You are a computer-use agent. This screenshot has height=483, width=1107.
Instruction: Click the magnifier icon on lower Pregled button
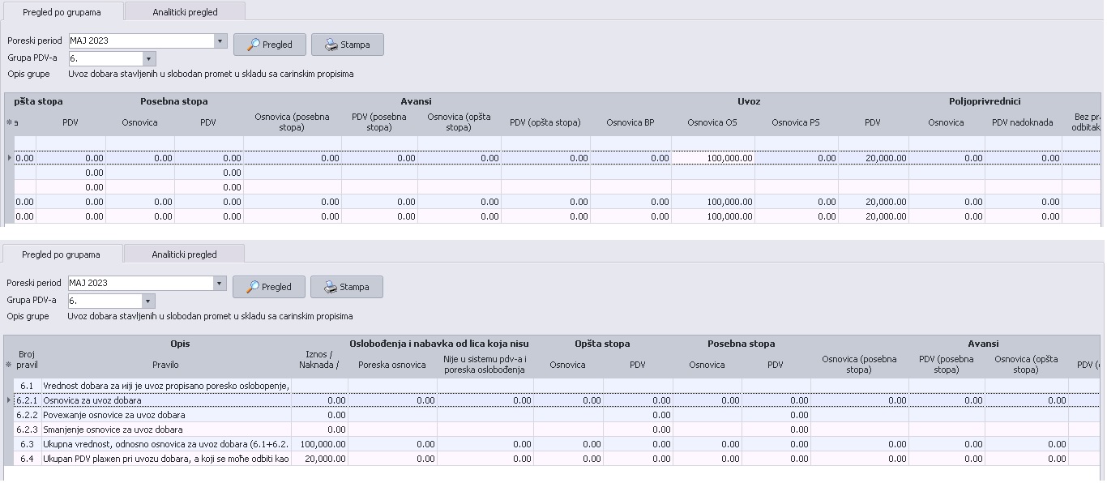(253, 288)
